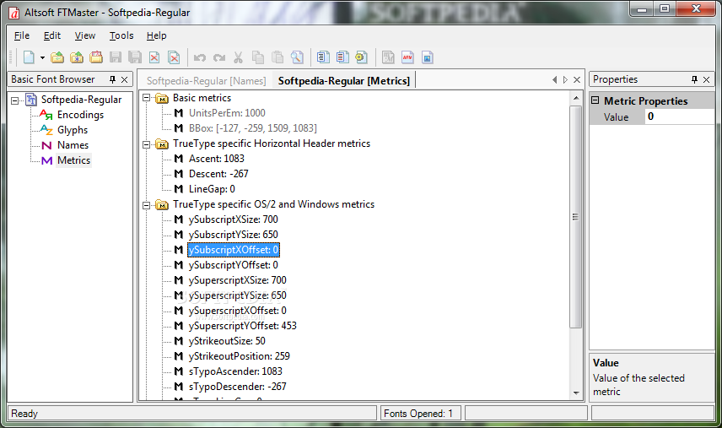Click the AFM export toolbar icon
The width and height of the screenshot is (722, 428).
click(x=407, y=57)
